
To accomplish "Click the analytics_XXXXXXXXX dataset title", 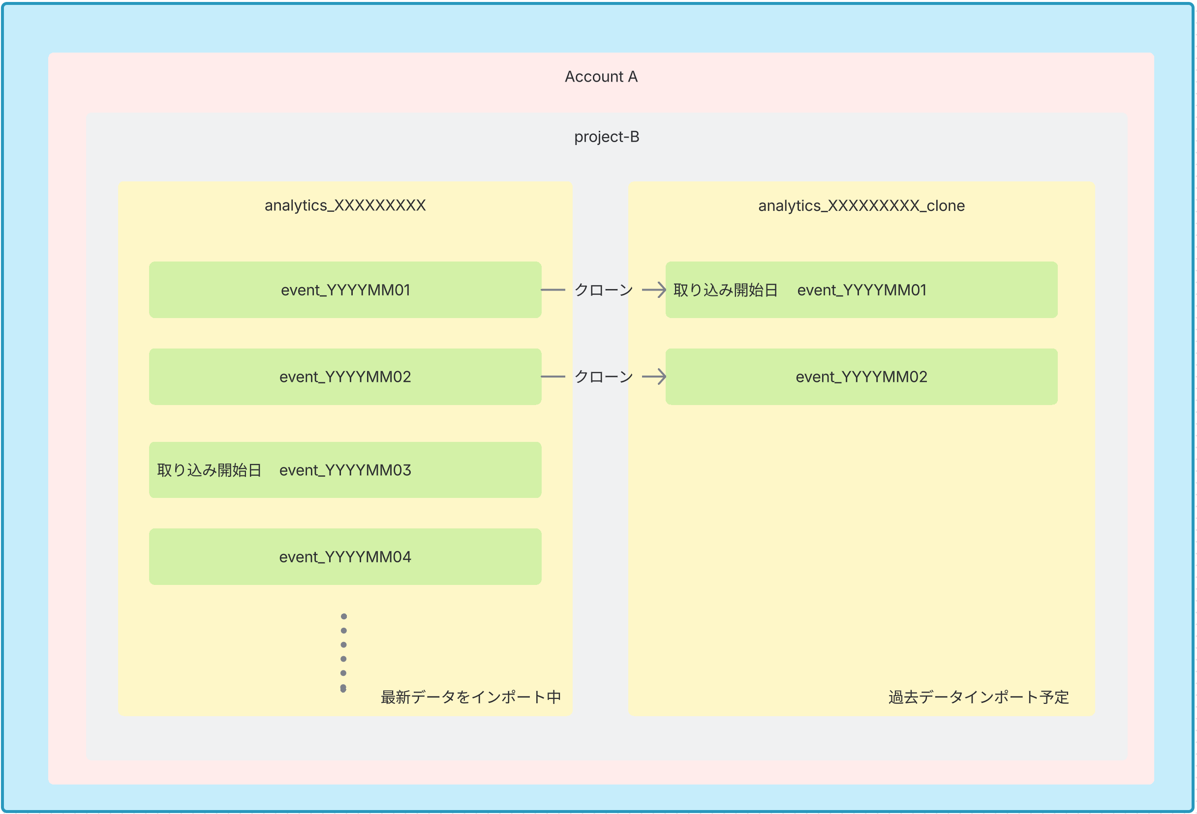I will (344, 205).
